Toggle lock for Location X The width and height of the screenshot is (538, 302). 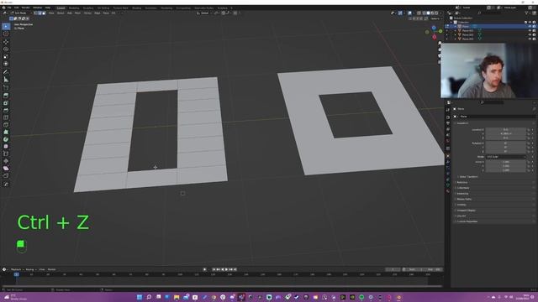529,130
